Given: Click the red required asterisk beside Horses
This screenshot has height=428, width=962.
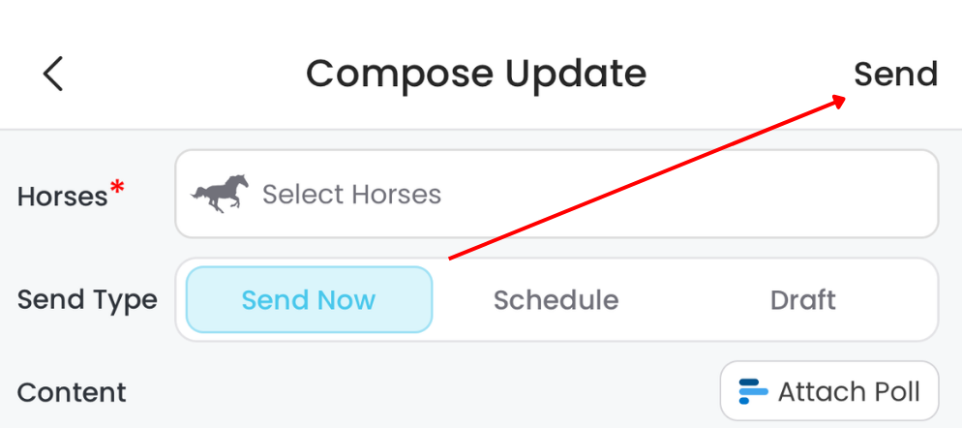Looking at the screenshot, I should (117, 189).
